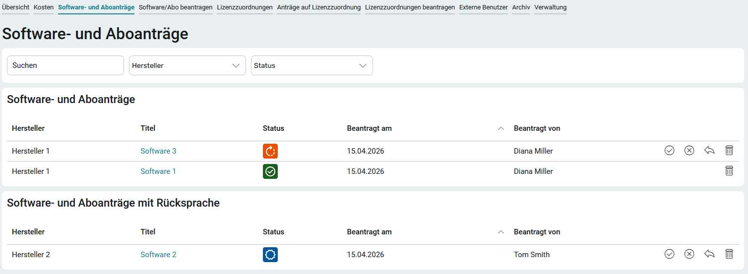
Task: Reject the Software 2 request X icon
Action: point(689,254)
